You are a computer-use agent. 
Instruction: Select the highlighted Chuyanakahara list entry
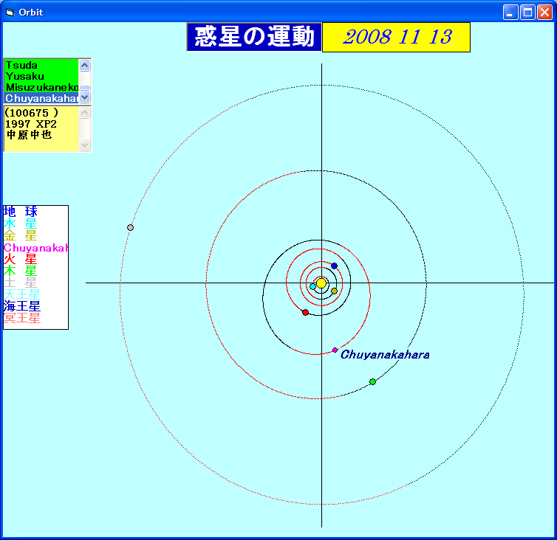tap(41, 98)
